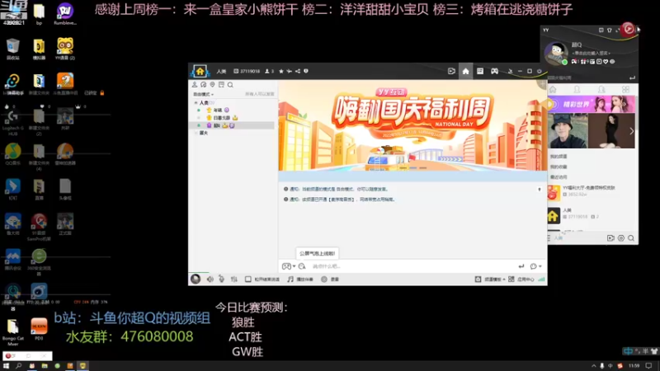Click the video icon at YY panel bottom
660x371 pixels.
coord(610,238)
